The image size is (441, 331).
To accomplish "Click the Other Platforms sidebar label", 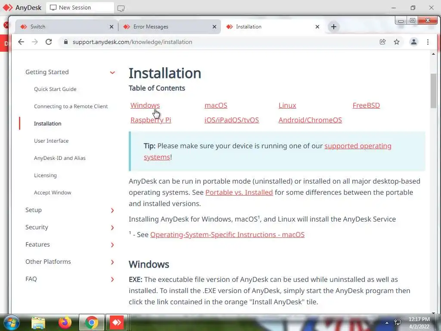I will [x=48, y=262].
